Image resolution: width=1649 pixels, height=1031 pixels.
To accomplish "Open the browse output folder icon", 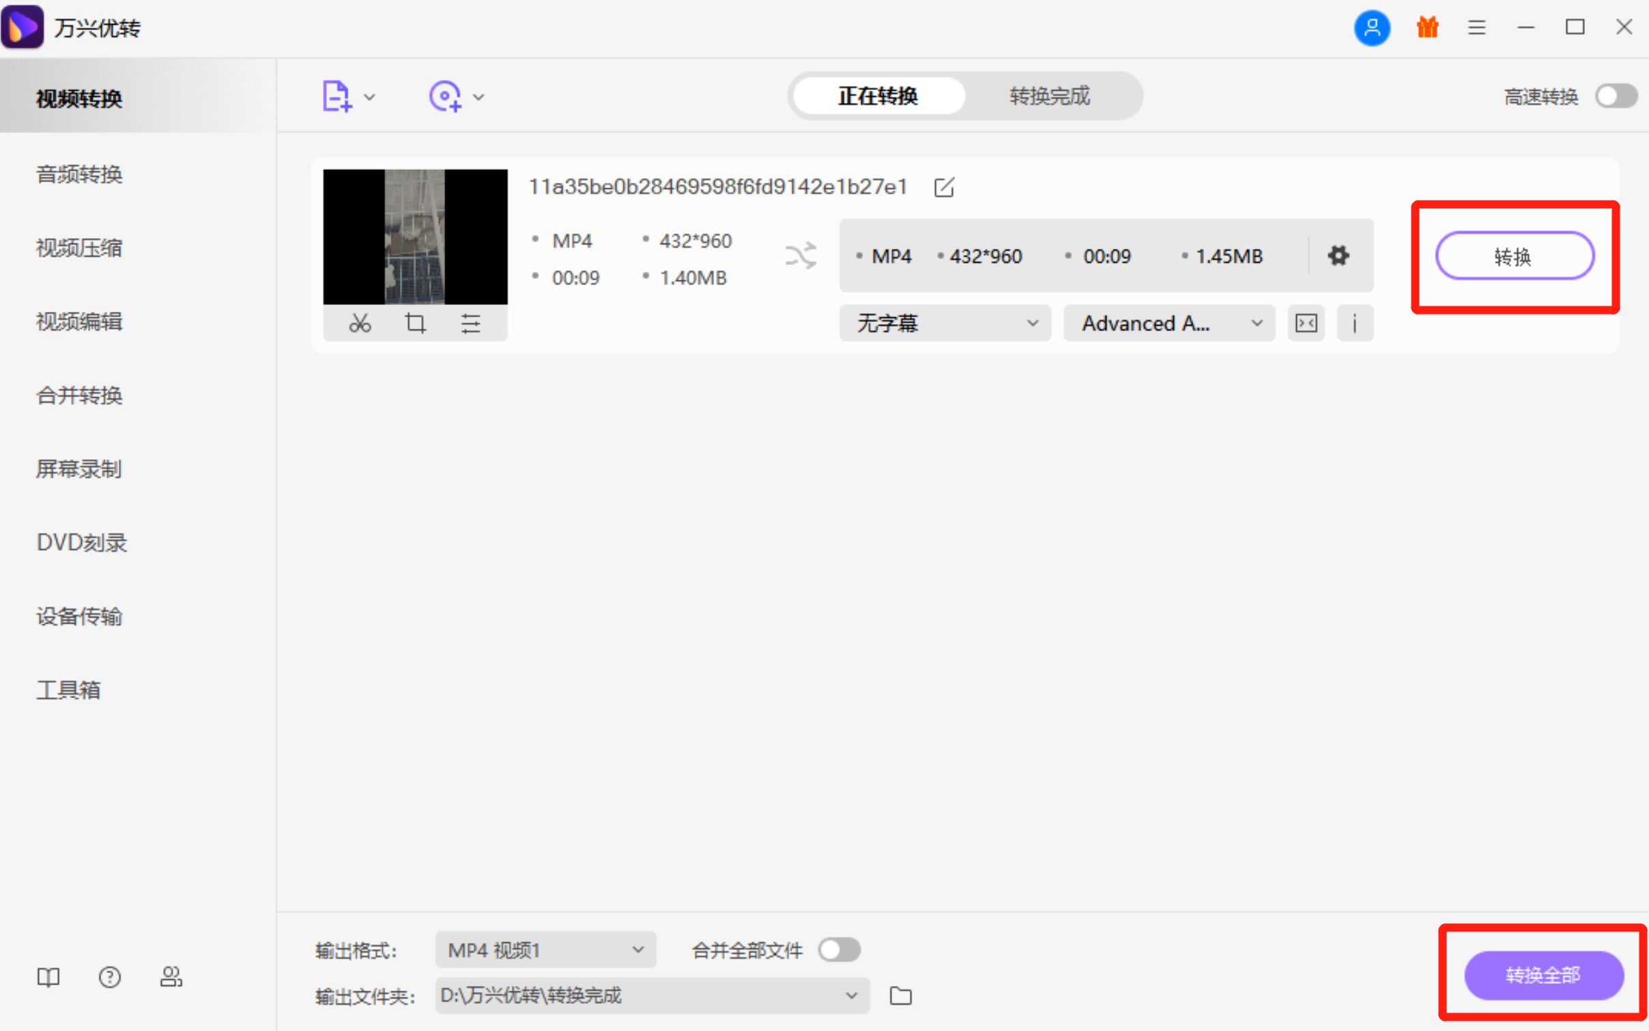I will click(x=900, y=996).
